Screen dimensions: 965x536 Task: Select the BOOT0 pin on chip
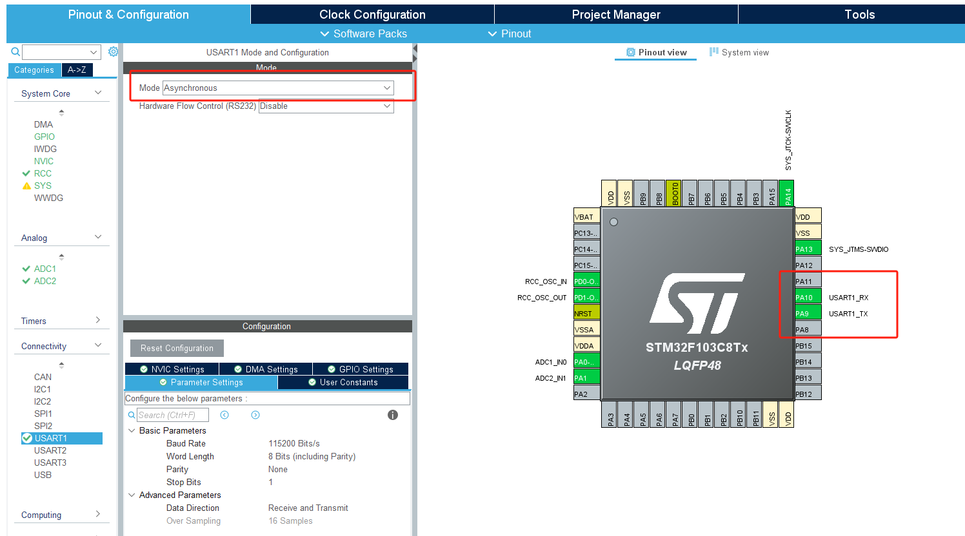674,193
